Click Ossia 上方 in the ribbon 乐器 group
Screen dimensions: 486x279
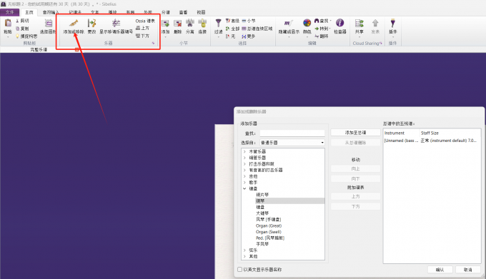pyautogui.click(x=142, y=28)
